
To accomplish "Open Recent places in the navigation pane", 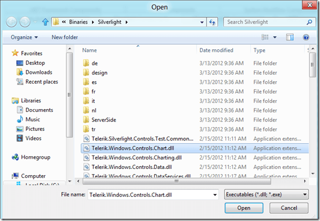I will point(42,82).
